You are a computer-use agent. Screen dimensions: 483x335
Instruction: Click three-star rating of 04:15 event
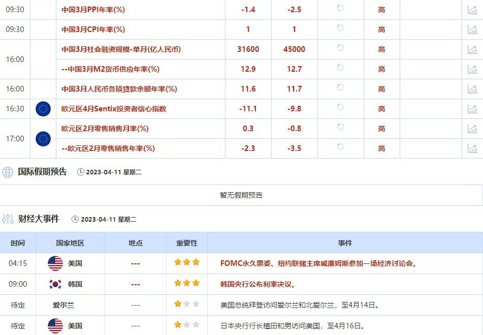click(187, 262)
